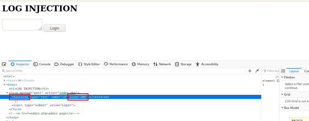Click the head ellipsis badge
Screen dimensions: 309x121
[x=19, y=80]
